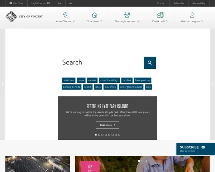Screen dimensions: 215x172
Task: Expand the Works in progress menu chevron
Action: [202, 21]
